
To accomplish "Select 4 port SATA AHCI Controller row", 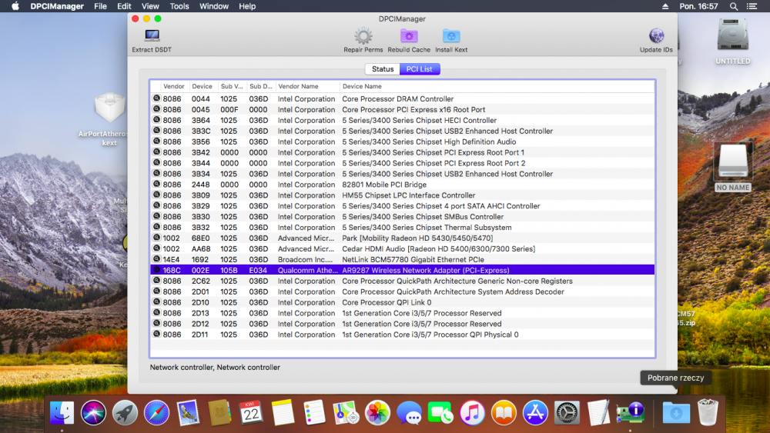I will 402,206.
